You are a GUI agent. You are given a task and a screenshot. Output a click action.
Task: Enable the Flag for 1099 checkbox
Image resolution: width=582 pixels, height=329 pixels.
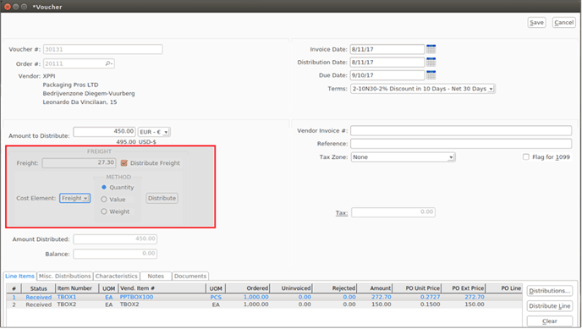point(526,157)
